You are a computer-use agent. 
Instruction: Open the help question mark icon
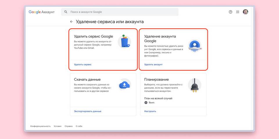point(230,12)
